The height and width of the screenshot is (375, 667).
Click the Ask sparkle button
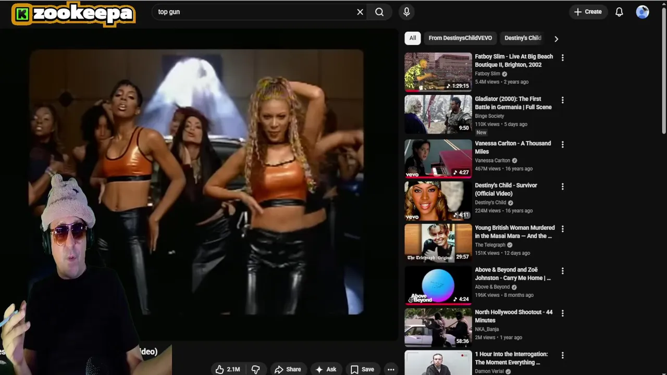(x=326, y=369)
